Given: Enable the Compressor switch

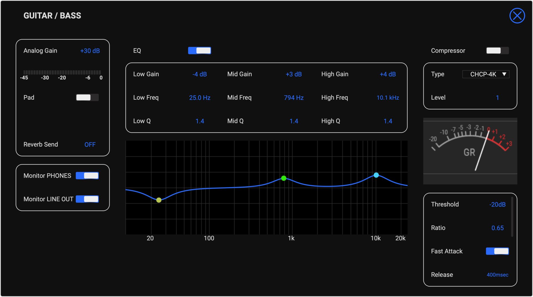Looking at the screenshot, I should click(x=497, y=51).
